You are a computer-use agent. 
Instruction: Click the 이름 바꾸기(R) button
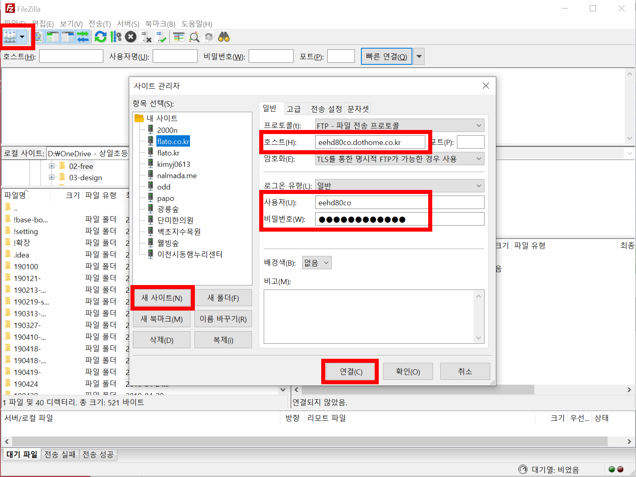coord(223,319)
